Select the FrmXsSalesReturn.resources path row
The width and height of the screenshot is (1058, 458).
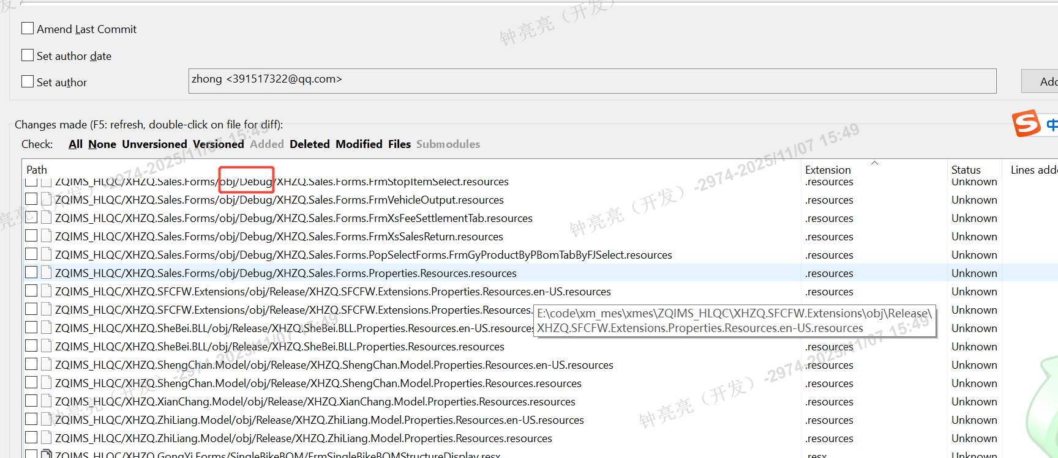[x=279, y=237]
